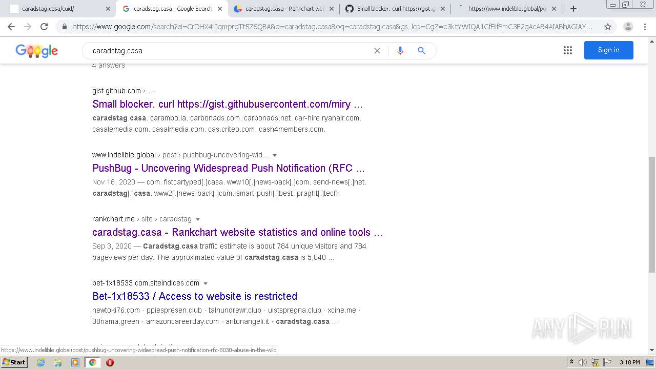Switch to the indelible.global tab
The image size is (656, 369).
click(x=507, y=9)
